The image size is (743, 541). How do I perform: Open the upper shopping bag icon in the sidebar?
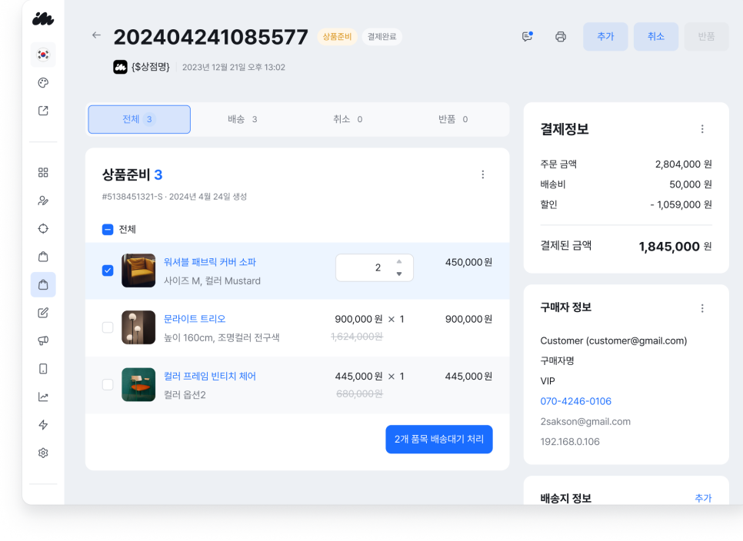pyautogui.click(x=43, y=257)
